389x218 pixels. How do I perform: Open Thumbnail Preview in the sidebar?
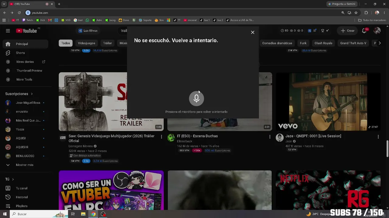(x=26, y=71)
